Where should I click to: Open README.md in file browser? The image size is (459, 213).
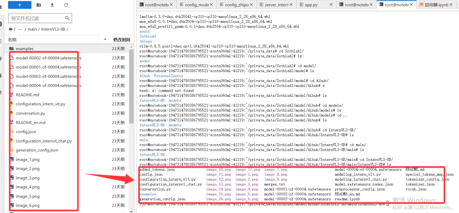tap(28, 95)
